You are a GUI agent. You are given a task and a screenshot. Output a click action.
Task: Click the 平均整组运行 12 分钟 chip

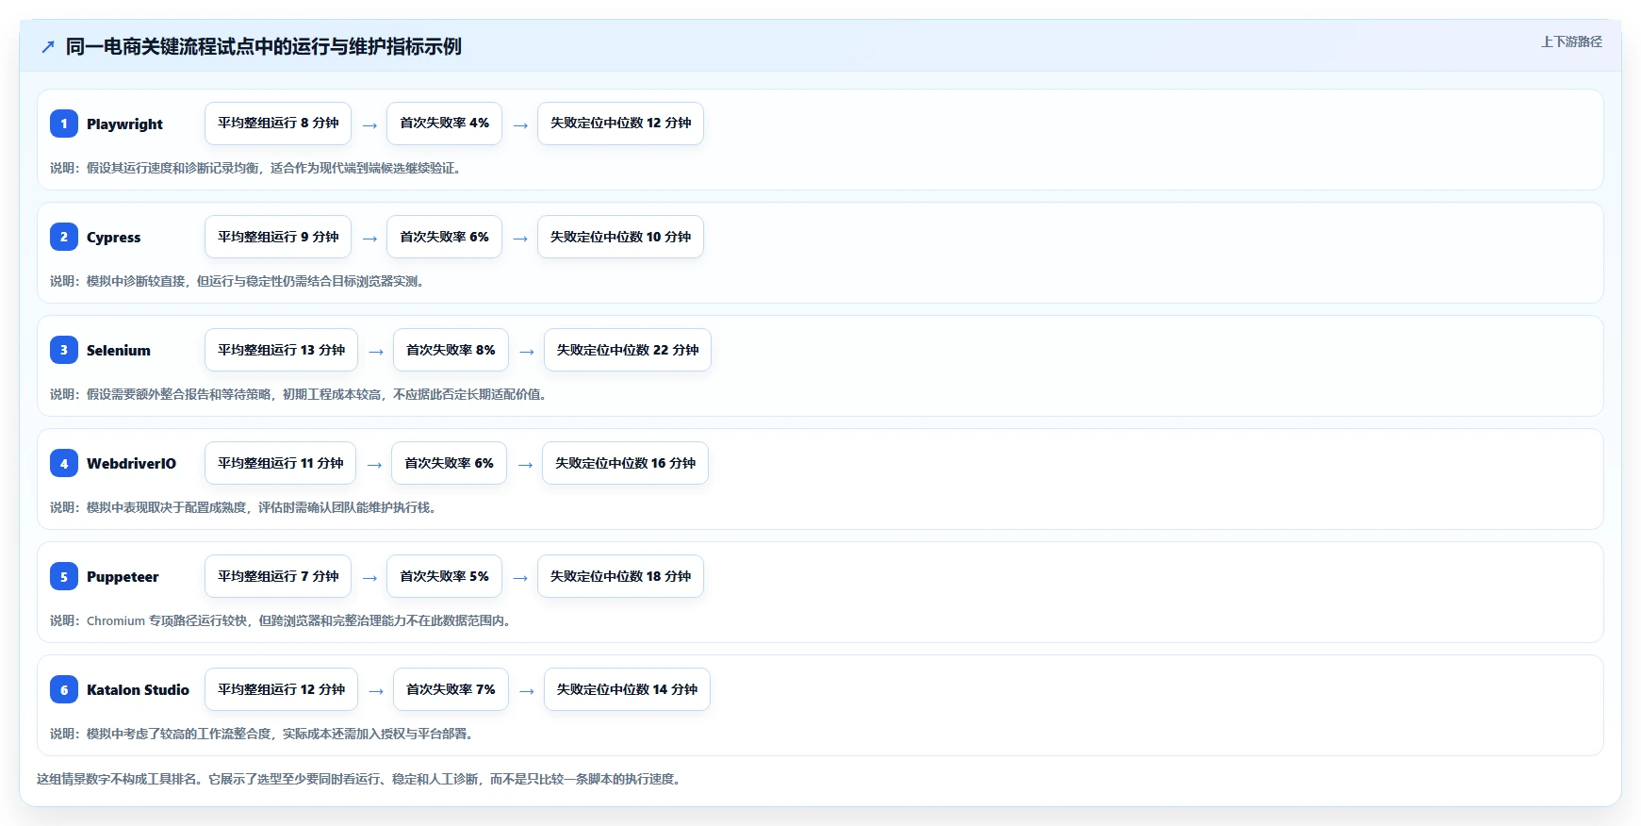(x=281, y=689)
